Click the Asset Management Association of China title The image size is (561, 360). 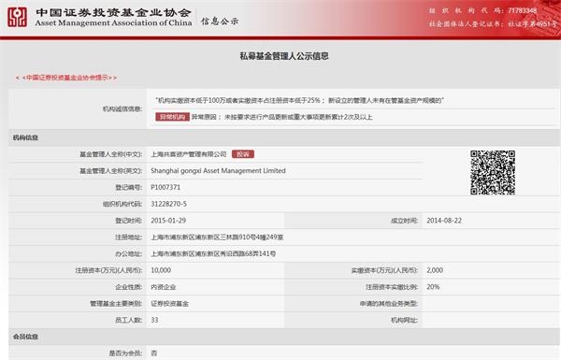(113, 22)
